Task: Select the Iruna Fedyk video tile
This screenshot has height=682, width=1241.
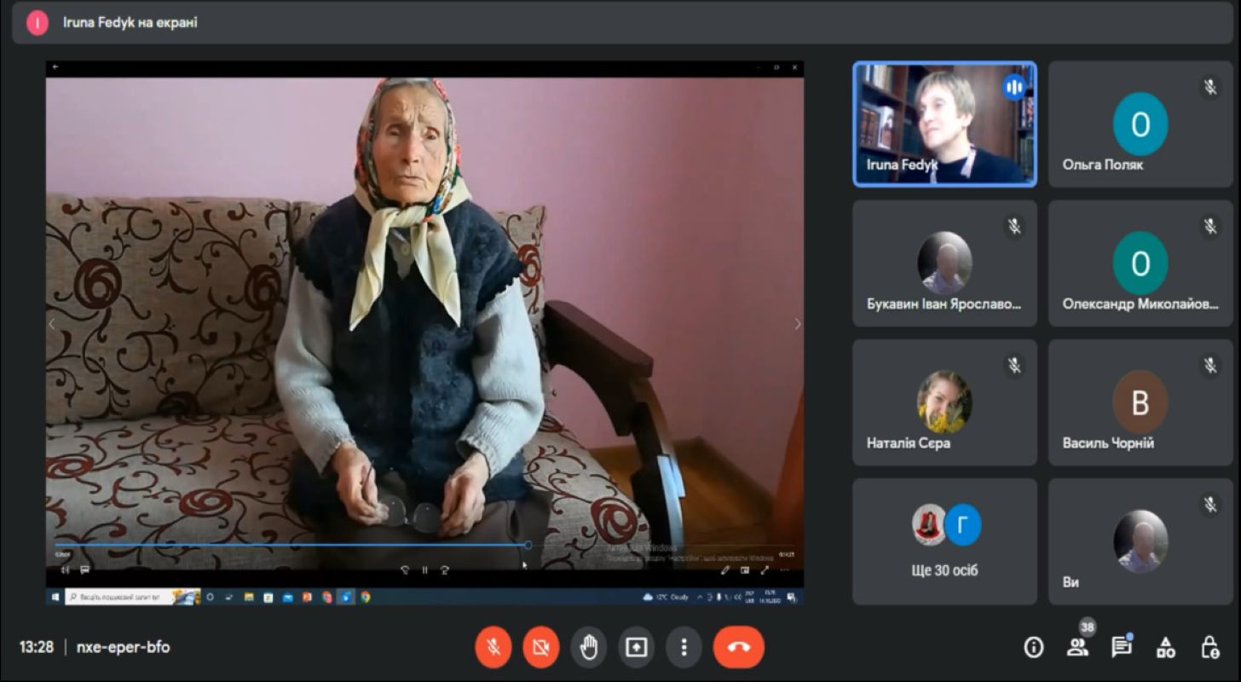Action: 944,124
